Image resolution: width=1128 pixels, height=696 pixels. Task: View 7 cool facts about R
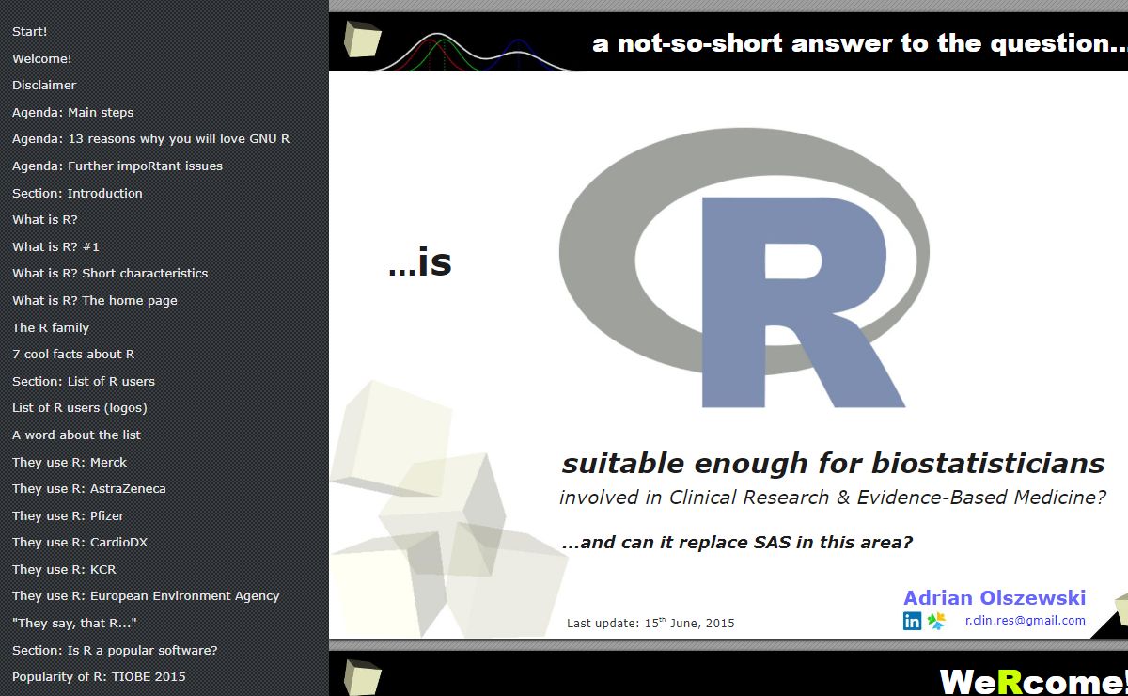click(x=73, y=354)
